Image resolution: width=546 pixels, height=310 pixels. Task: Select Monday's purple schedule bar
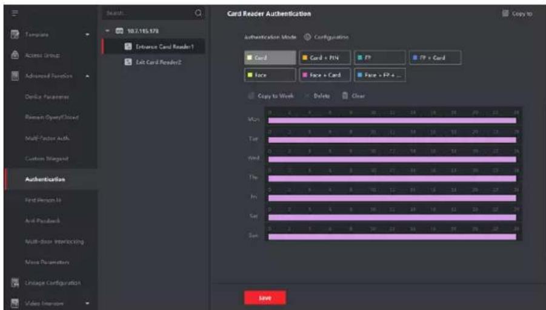tap(392, 120)
